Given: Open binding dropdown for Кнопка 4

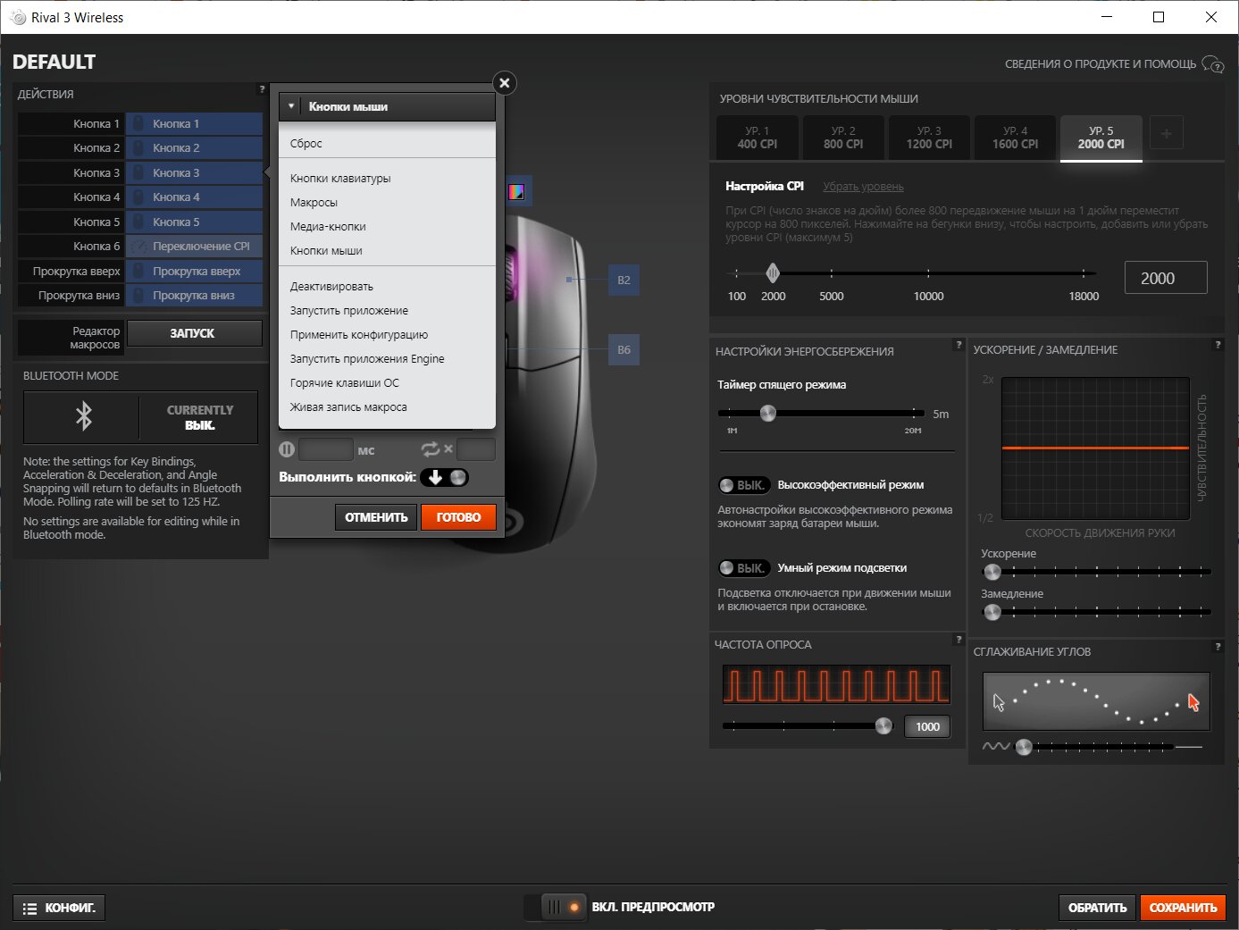Looking at the screenshot, I should tap(194, 197).
